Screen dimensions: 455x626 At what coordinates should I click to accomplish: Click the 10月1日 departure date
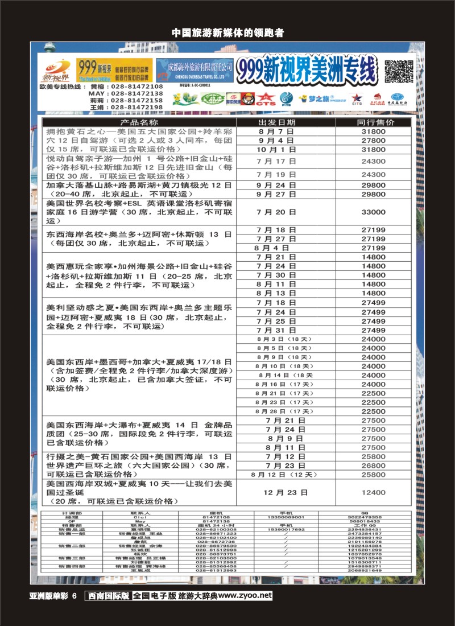pyautogui.click(x=276, y=150)
